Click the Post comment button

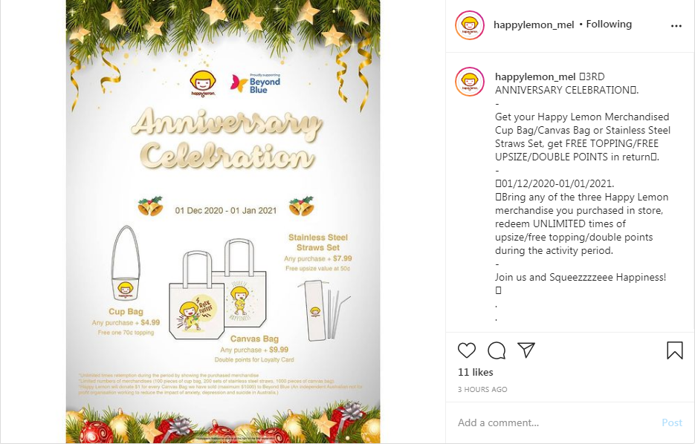click(x=671, y=422)
